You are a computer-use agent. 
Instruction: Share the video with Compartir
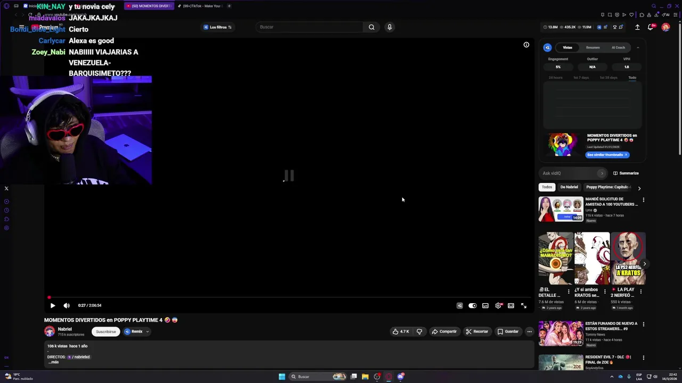pos(444,331)
